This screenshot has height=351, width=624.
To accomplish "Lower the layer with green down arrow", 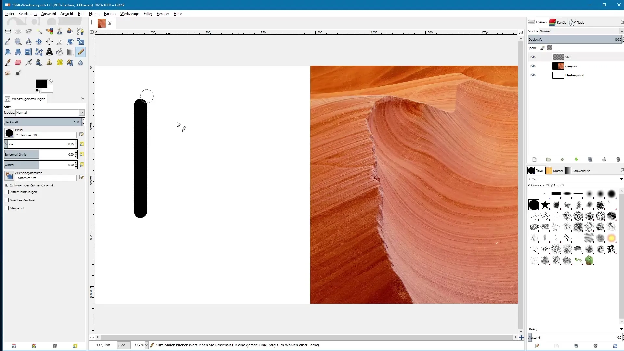I will coord(576,160).
